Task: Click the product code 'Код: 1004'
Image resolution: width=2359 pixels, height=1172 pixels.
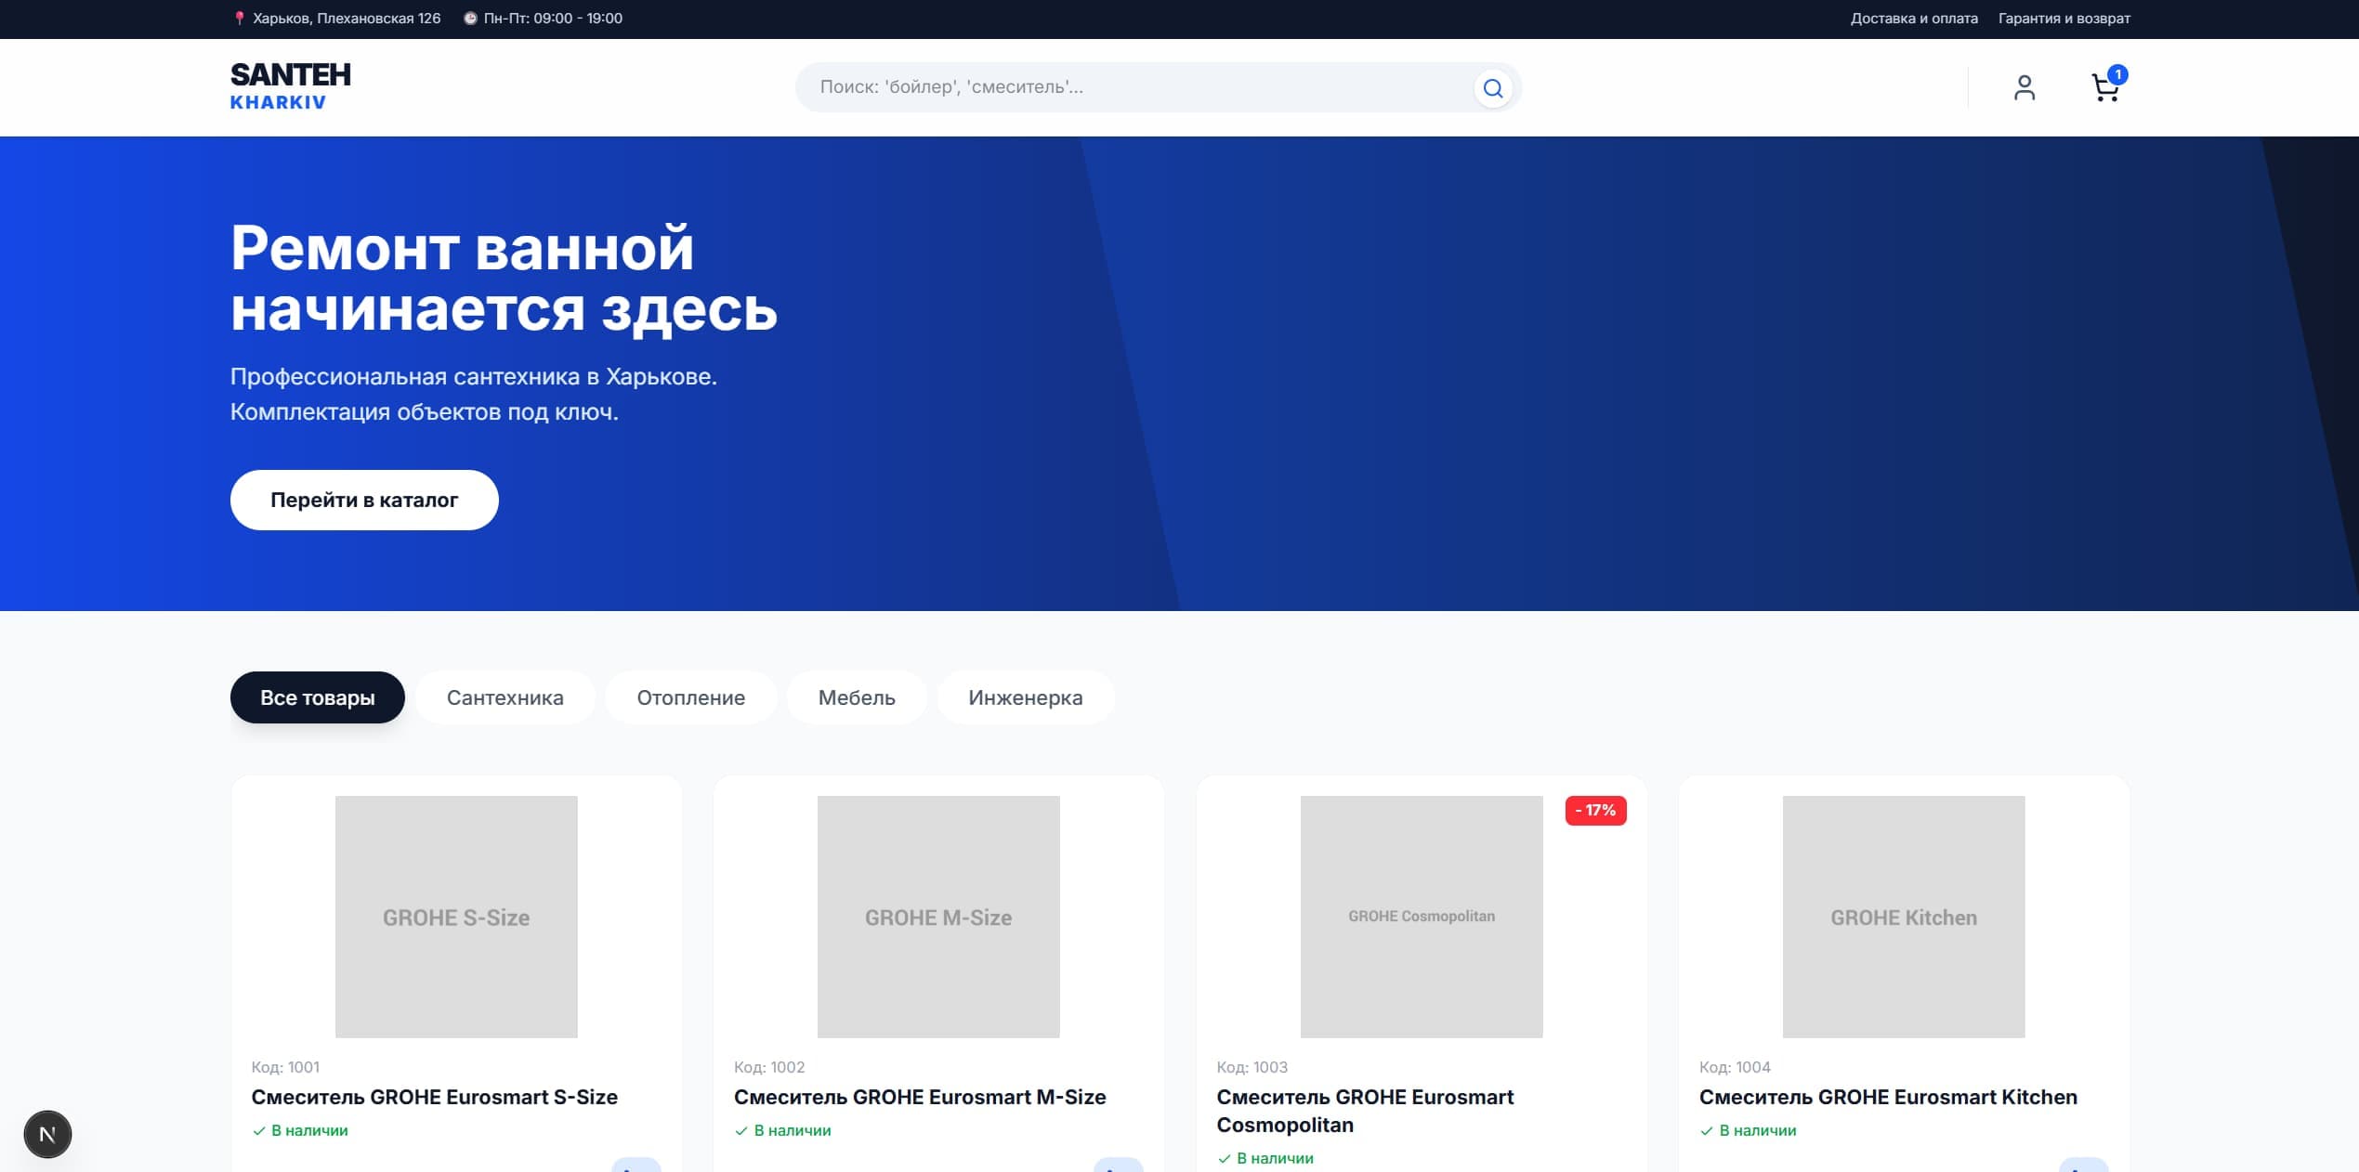Action: coord(1735,1067)
